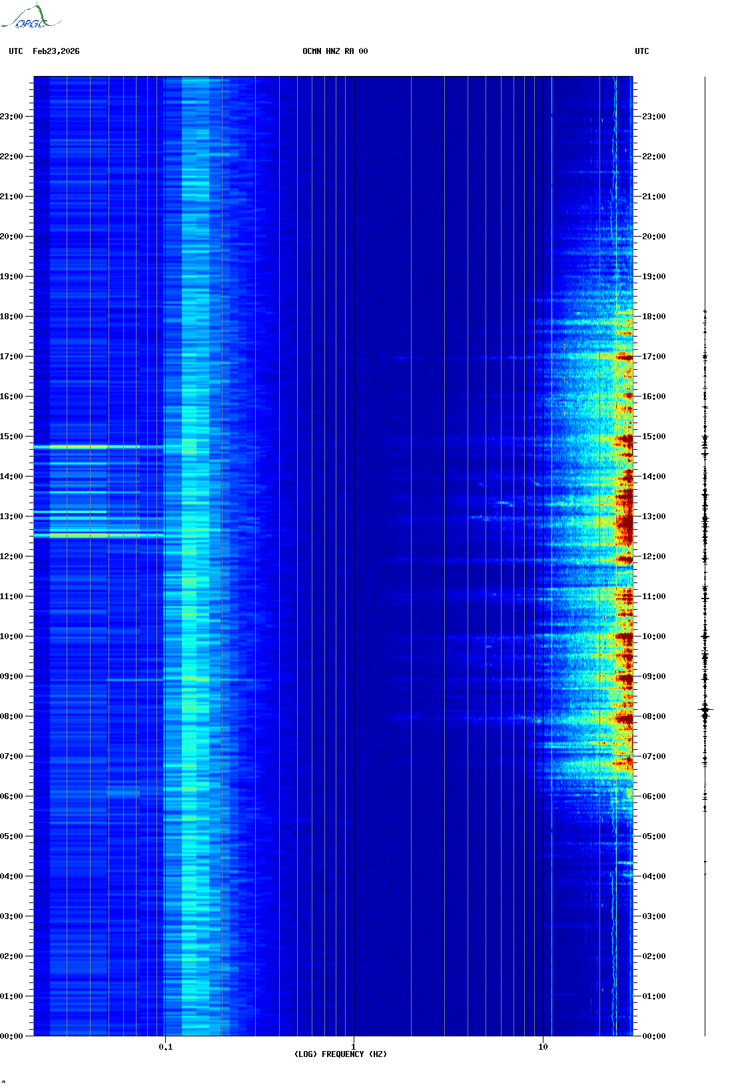Click the 07:00 label on the right time axis
The height and width of the screenshot is (1089, 734).
[653, 756]
